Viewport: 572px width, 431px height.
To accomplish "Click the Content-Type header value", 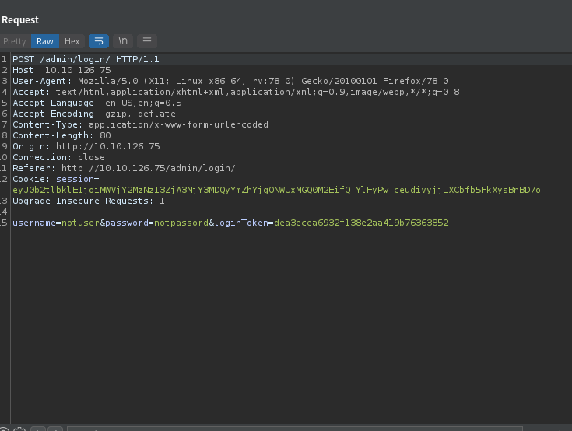I will (x=178, y=124).
